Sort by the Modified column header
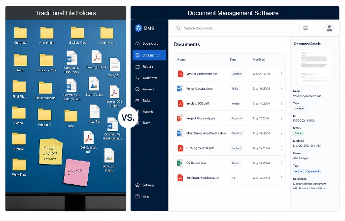This screenshot has width=345, height=221. [x=259, y=59]
